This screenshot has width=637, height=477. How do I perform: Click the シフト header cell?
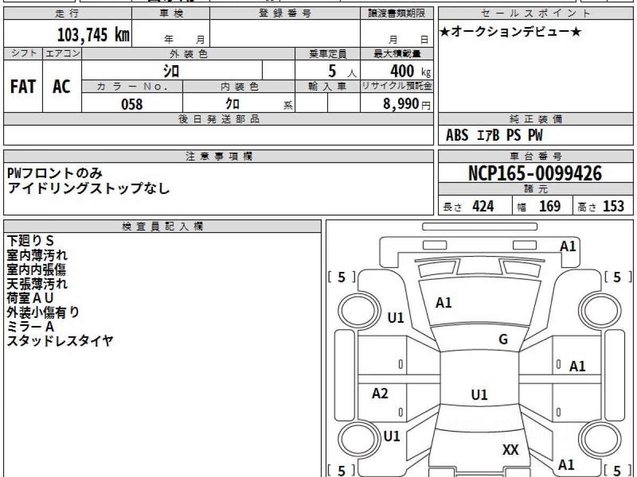pos(23,54)
